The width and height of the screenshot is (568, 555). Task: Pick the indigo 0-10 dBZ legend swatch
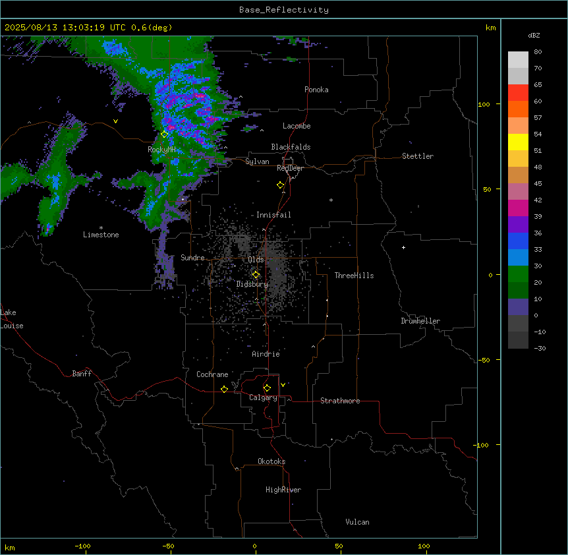518,307
